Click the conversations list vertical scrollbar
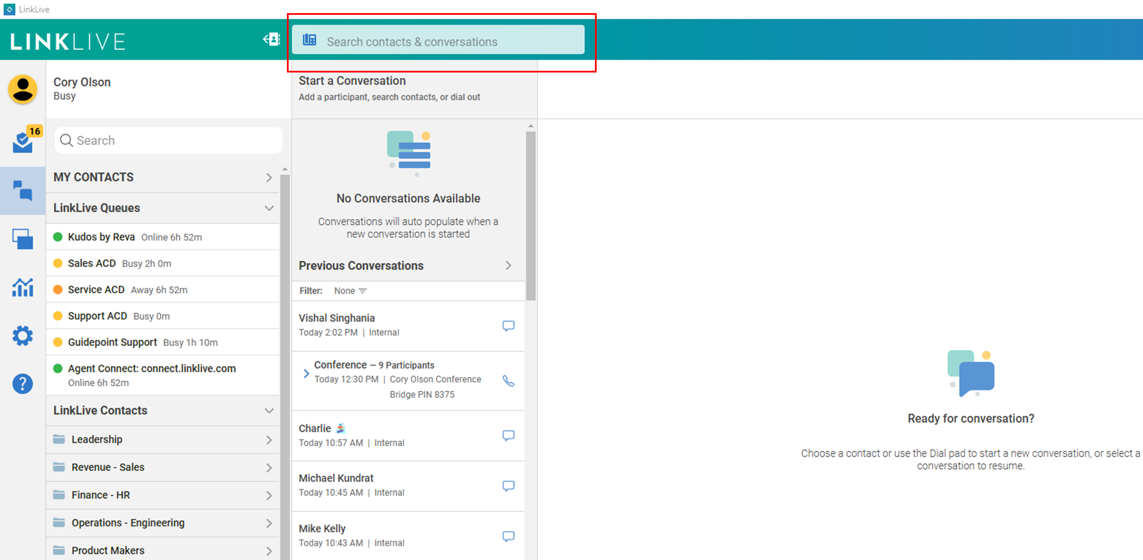Image resolution: width=1143 pixels, height=560 pixels. [x=531, y=217]
